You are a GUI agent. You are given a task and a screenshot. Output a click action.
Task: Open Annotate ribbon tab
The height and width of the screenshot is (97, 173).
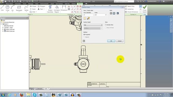18,4
